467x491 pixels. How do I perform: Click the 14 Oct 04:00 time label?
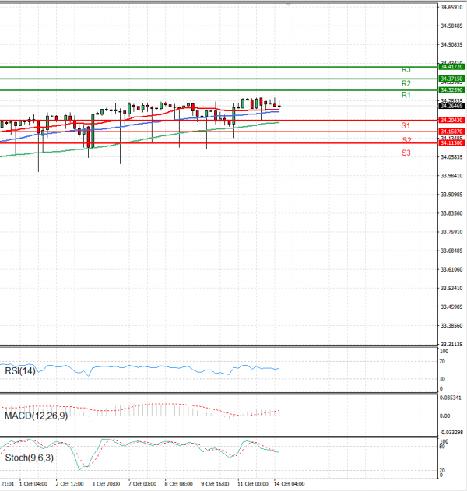tap(289, 484)
